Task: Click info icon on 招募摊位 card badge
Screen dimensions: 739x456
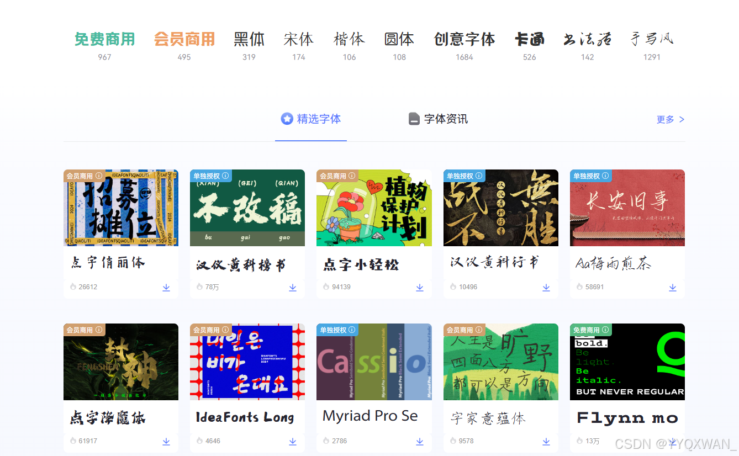Action: (x=99, y=176)
